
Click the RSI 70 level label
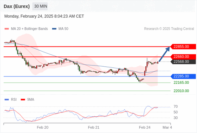pos(176,107)
